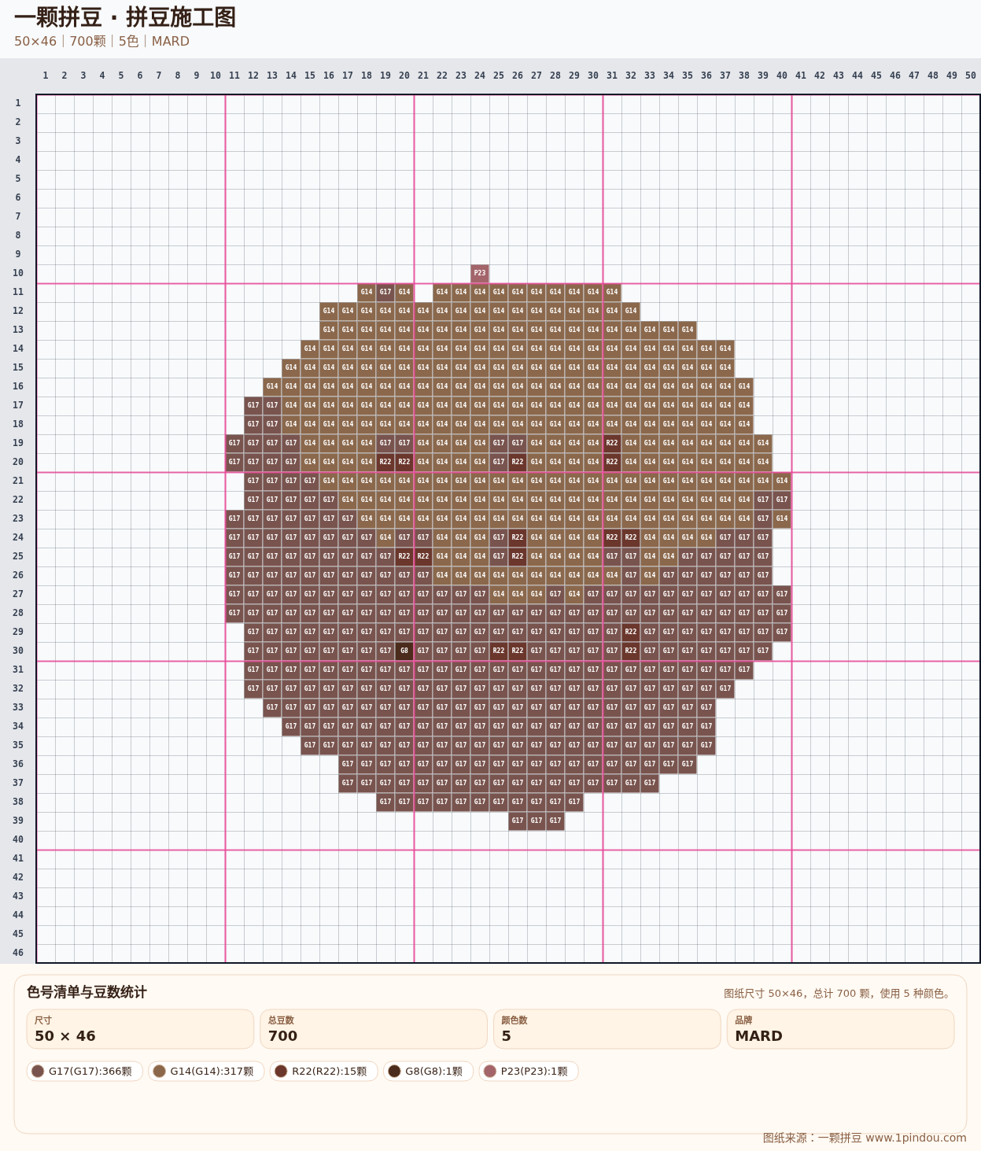981x1151 pixels.
Task: Click row number 46 in left ruler
Action: tap(18, 953)
